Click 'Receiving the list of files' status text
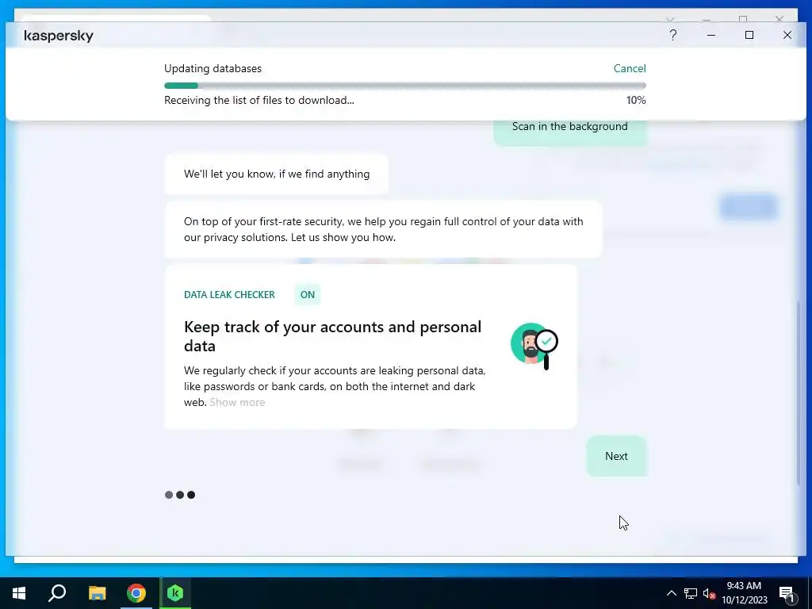The image size is (812, 609). click(259, 101)
